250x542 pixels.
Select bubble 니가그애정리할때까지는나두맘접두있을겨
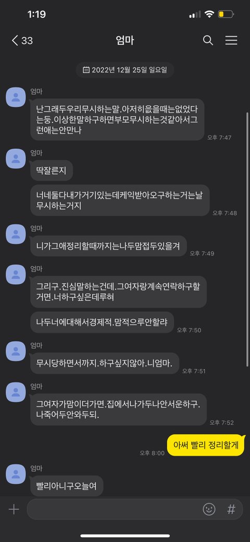click(108, 246)
